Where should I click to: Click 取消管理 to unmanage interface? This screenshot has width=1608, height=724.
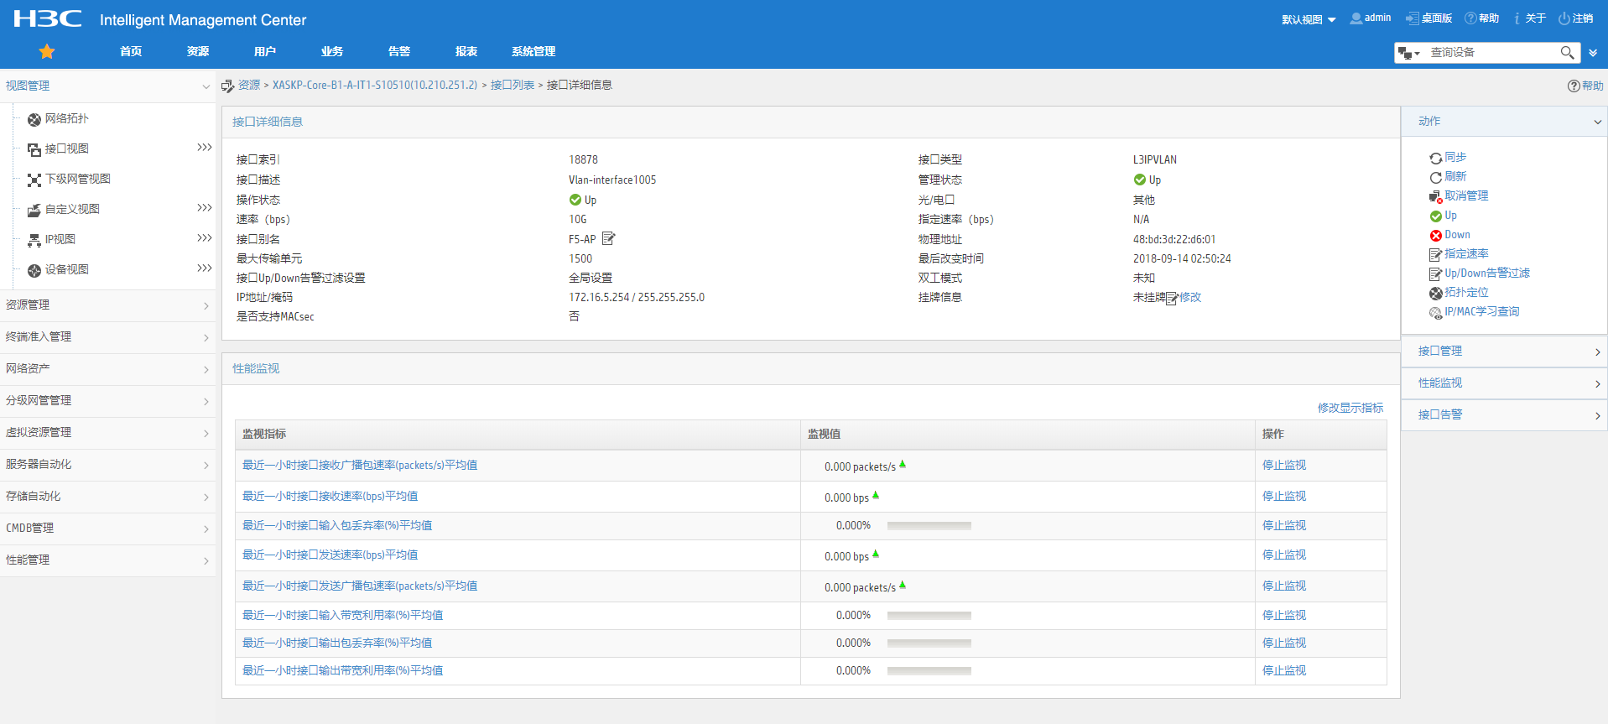pyautogui.click(x=1465, y=196)
